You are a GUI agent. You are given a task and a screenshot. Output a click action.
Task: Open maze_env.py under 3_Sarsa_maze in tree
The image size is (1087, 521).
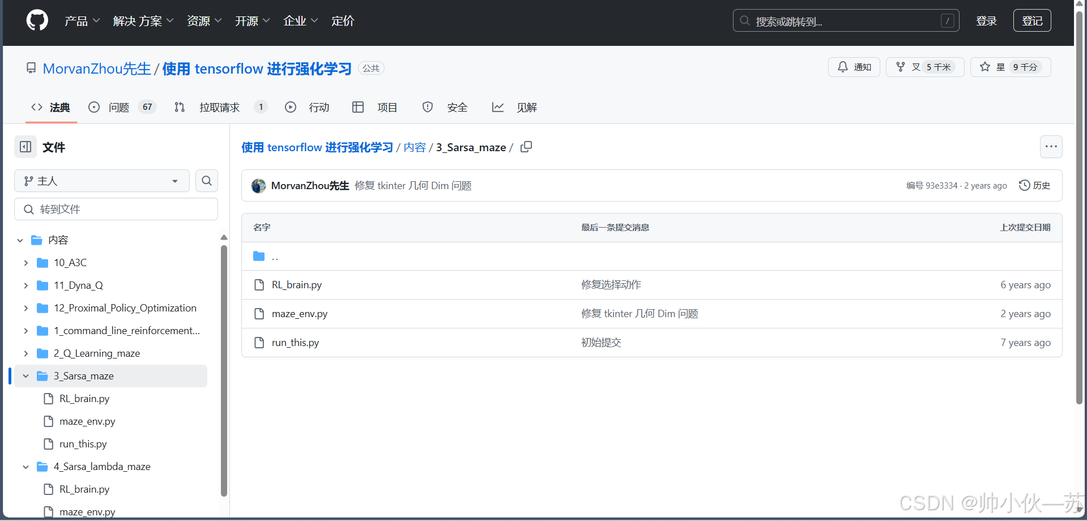coord(87,421)
